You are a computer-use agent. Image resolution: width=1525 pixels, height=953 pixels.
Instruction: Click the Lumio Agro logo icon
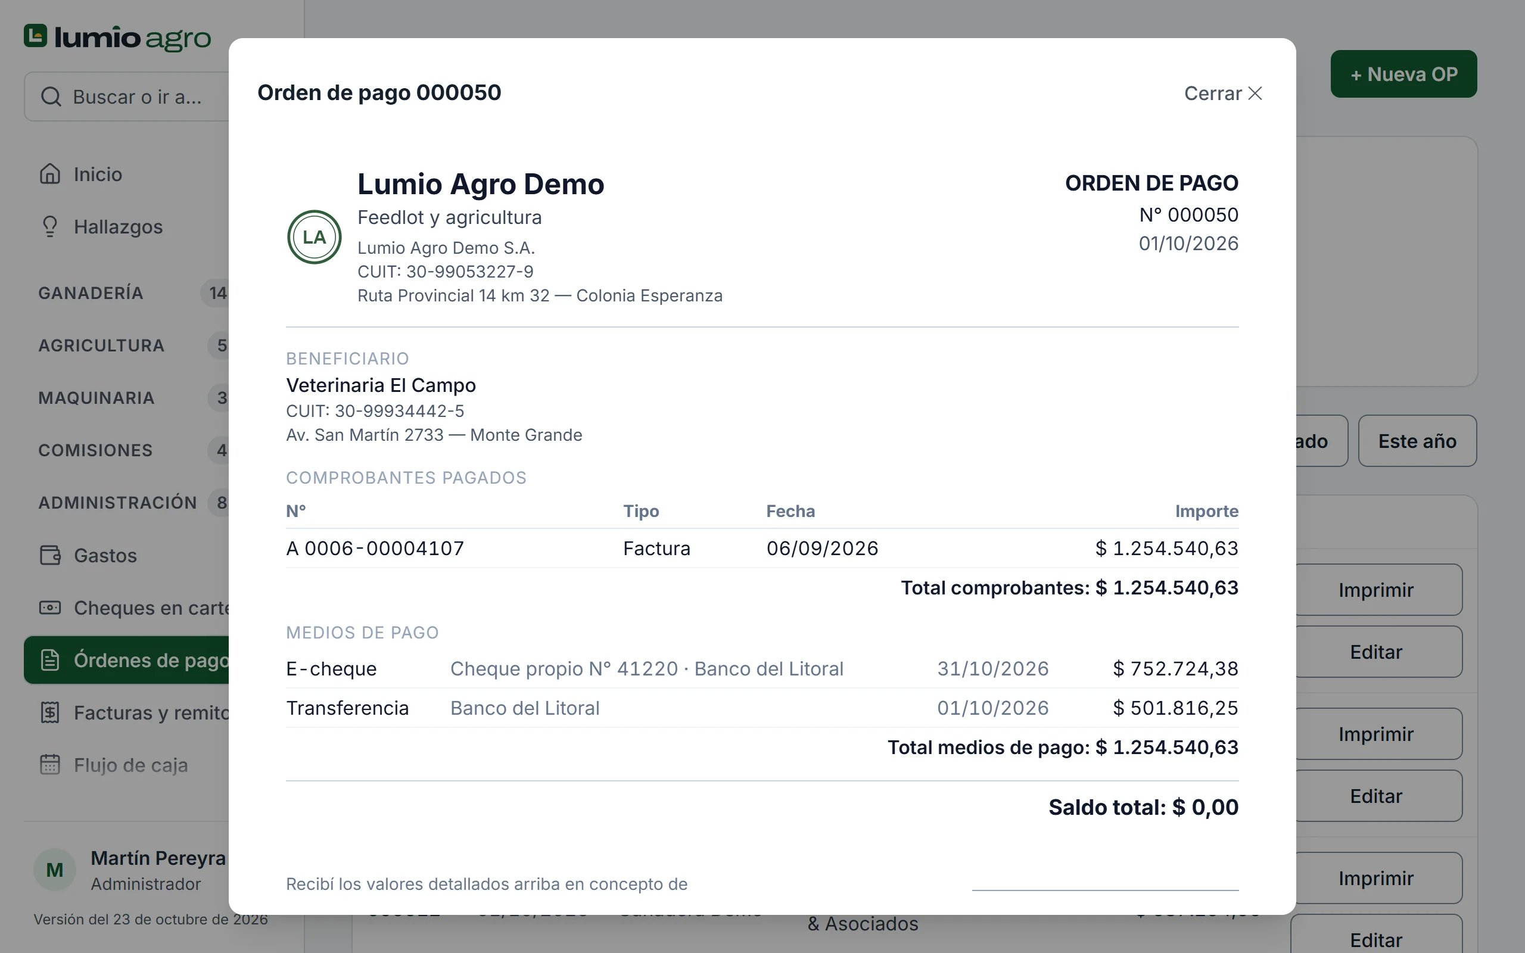point(35,36)
